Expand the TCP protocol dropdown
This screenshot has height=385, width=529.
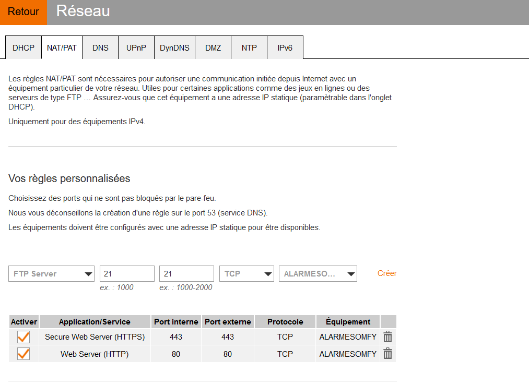pyautogui.click(x=246, y=274)
